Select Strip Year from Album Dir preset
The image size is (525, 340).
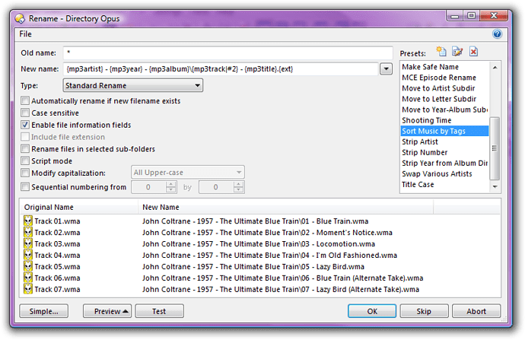click(x=444, y=164)
